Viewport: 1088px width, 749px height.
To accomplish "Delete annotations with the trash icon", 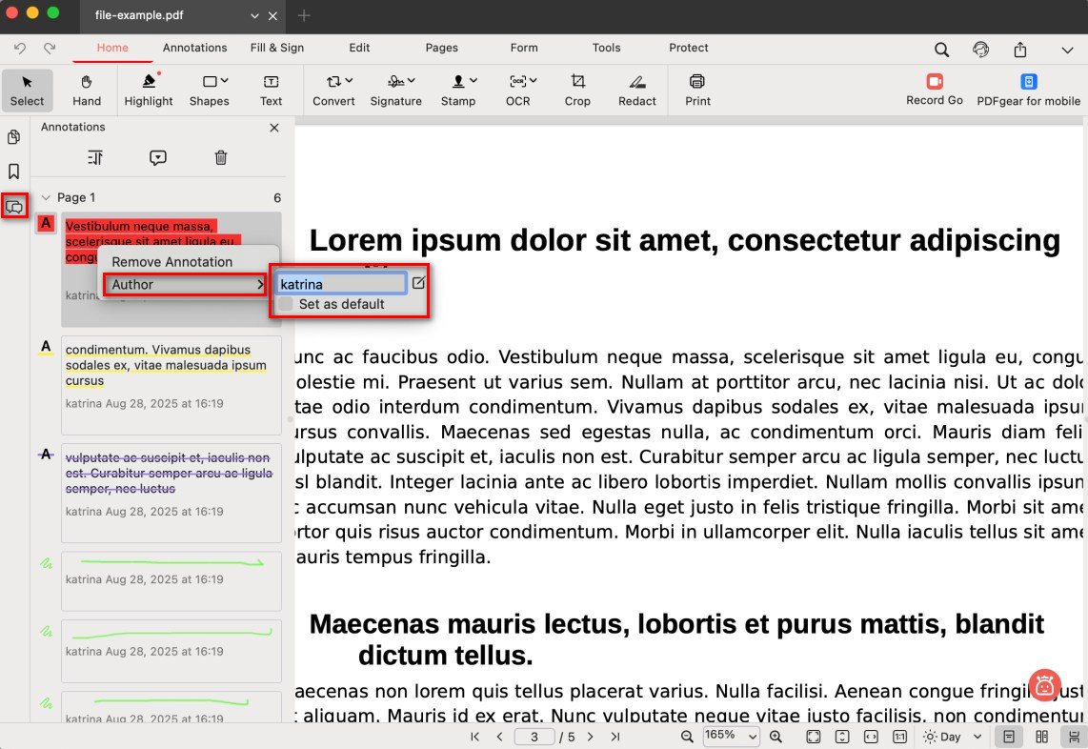I will click(221, 158).
